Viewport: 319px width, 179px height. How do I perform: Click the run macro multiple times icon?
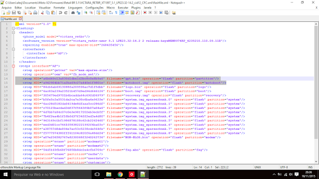pos(161,13)
